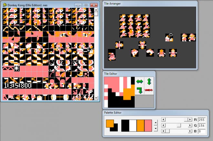Image resolution: width=213 pixels, height=141 pixels.
Task: Increase green value with right slider arrow
Action: pyautogui.click(x=190, y=125)
